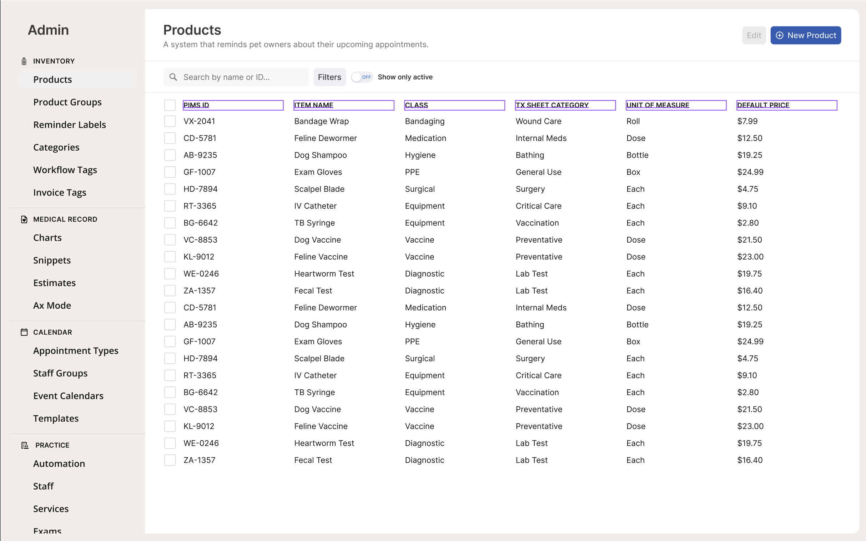Sort by the Item Name column header
This screenshot has height=541, width=866.
313,105
